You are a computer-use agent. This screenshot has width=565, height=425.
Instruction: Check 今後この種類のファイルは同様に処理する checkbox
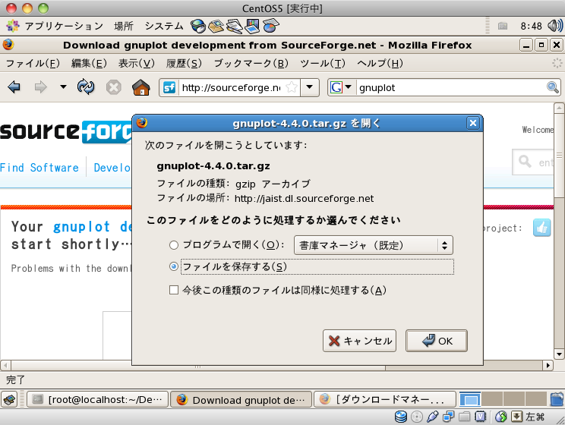[174, 290]
